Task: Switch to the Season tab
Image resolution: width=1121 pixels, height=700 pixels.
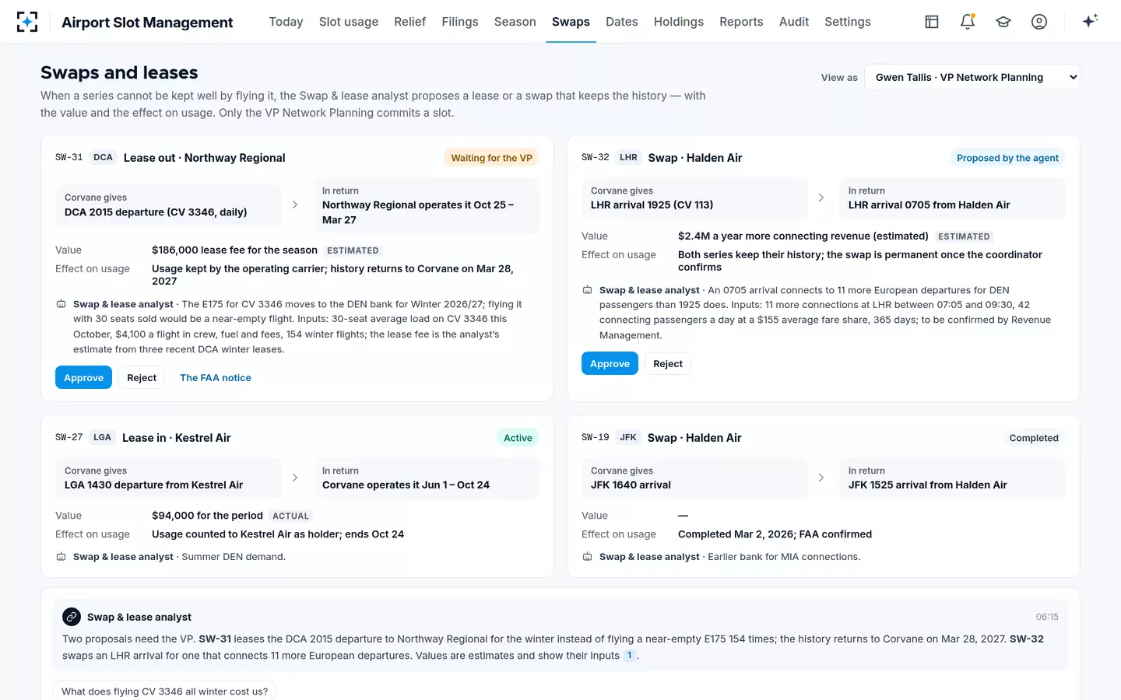Action: [x=515, y=22]
